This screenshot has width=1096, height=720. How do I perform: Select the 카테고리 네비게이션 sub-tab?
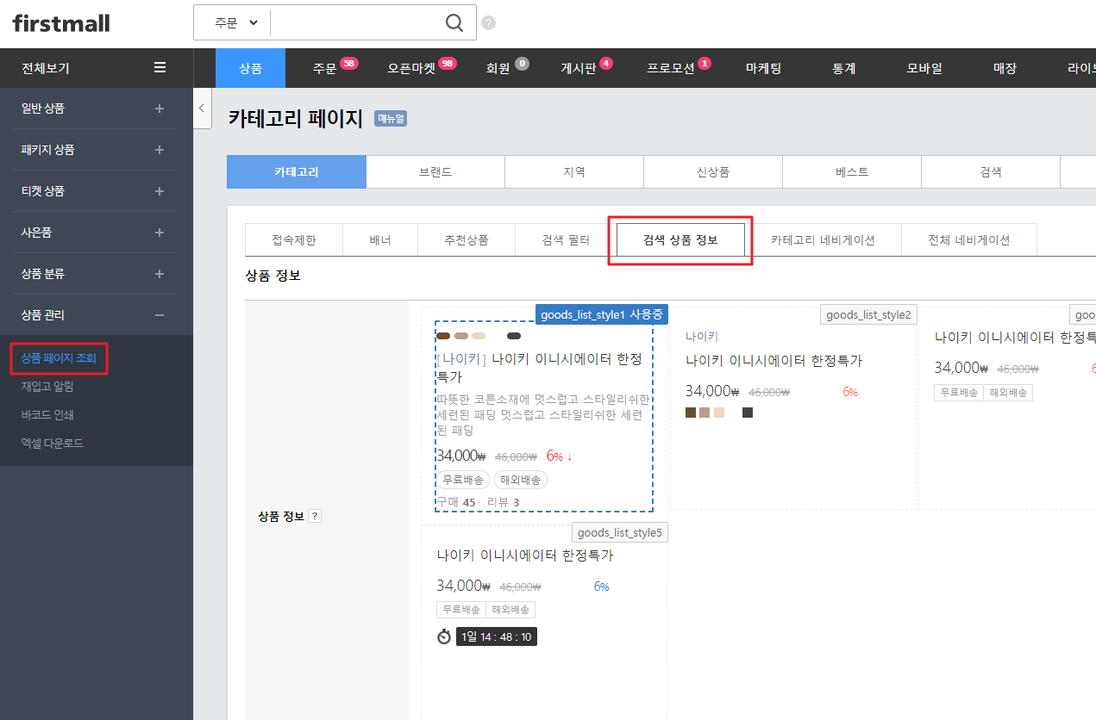point(823,240)
